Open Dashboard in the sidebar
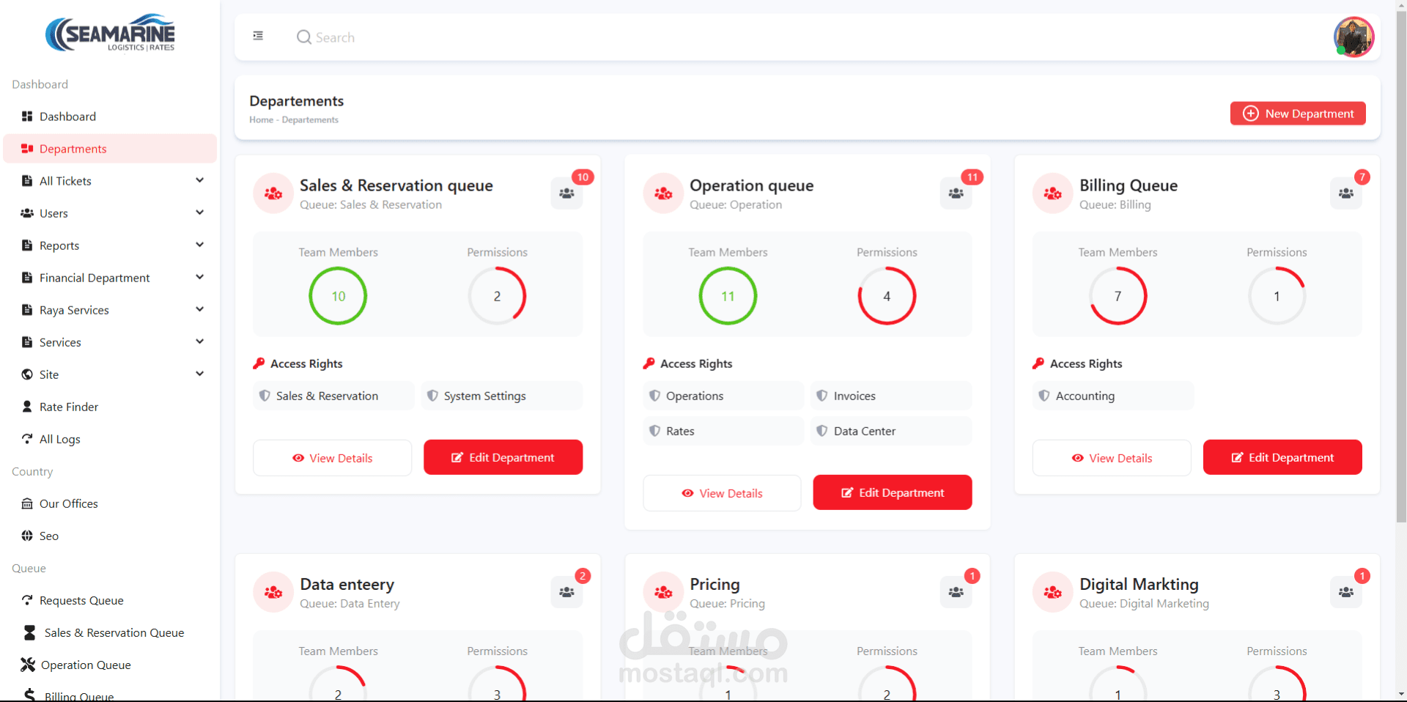Screen dimensions: 1407x702 coord(110,117)
